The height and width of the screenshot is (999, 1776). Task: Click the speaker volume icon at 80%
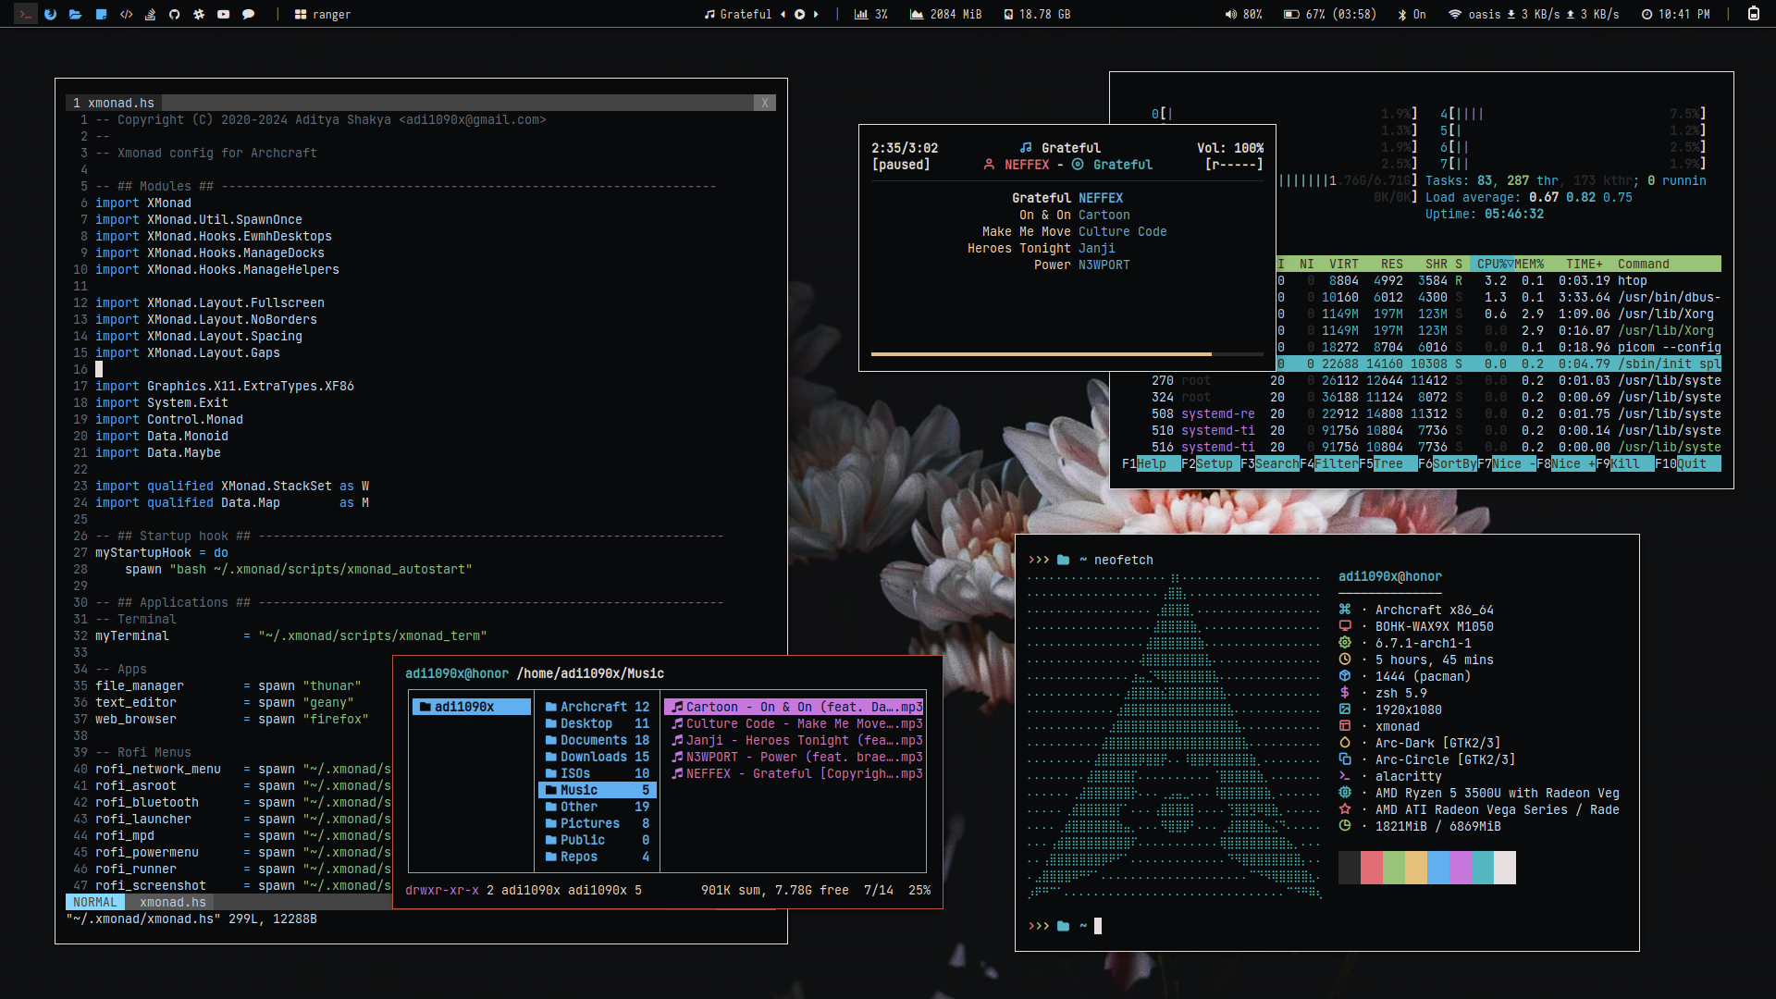1230,14
